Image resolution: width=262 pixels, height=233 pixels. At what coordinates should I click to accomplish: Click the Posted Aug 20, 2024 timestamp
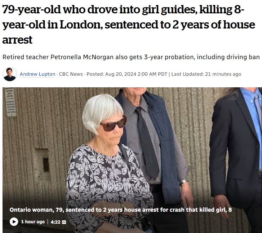click(x=127, y=74)
